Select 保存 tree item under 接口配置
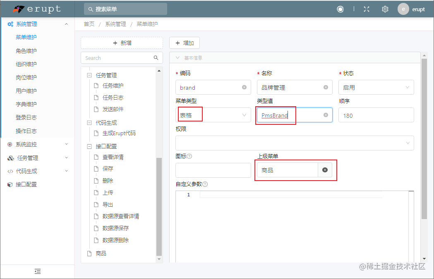434x279 pixels. (x=108, y=169)
